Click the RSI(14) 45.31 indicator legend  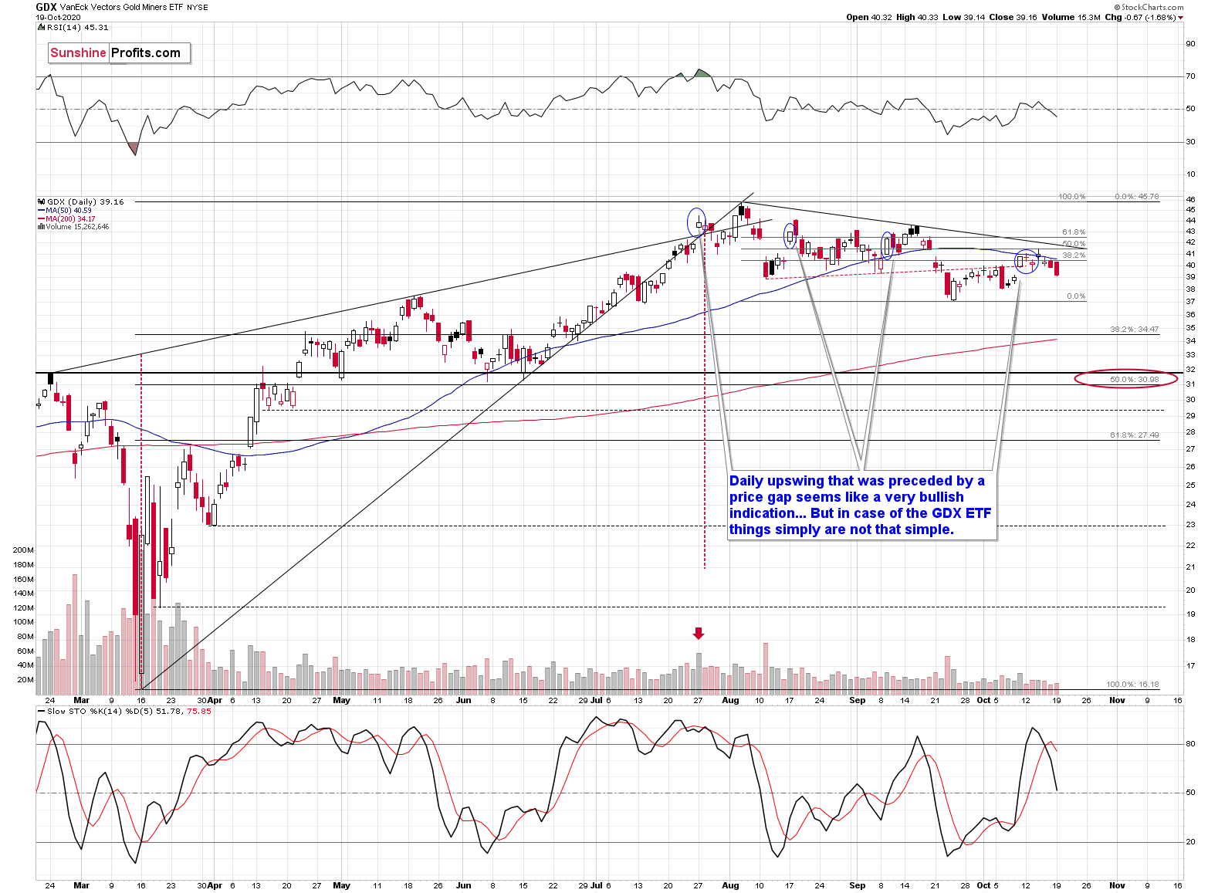75,27
